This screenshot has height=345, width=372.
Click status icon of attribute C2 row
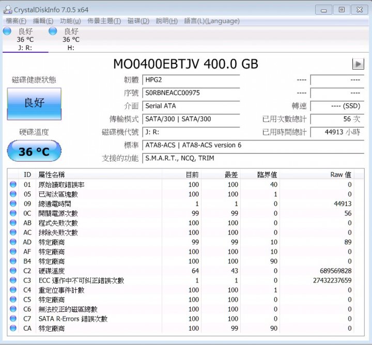tap(13, 271)
